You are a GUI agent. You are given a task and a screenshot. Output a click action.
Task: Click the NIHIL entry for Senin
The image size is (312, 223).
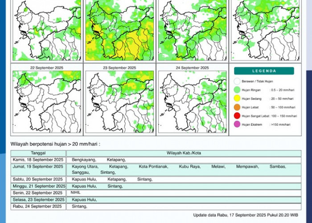[x=76, y=193]
